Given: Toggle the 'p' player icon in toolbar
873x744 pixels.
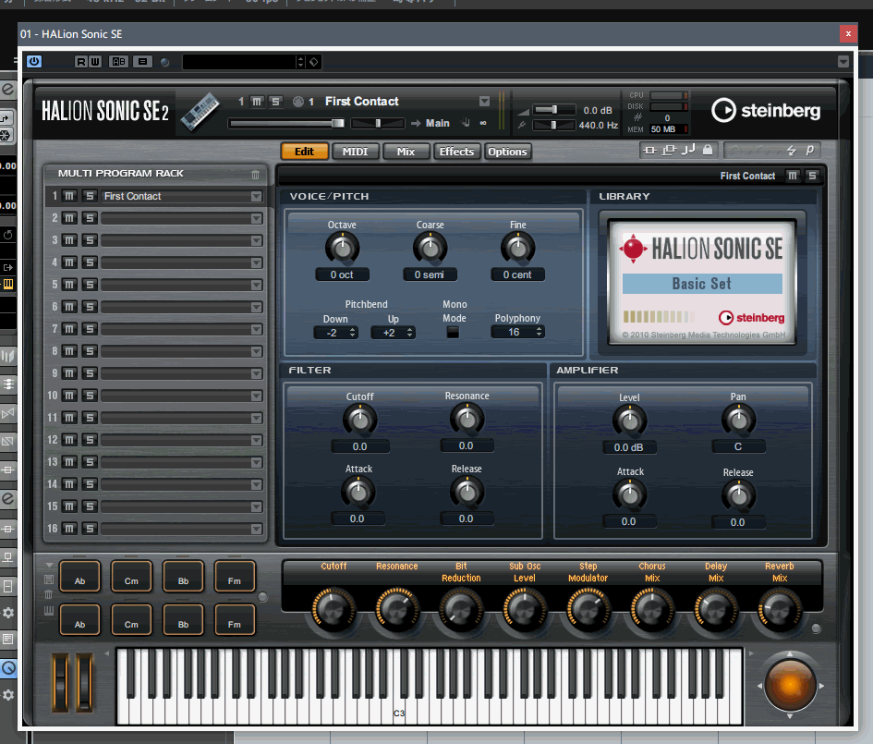Looking at the screenshot, I should point(810,149).
